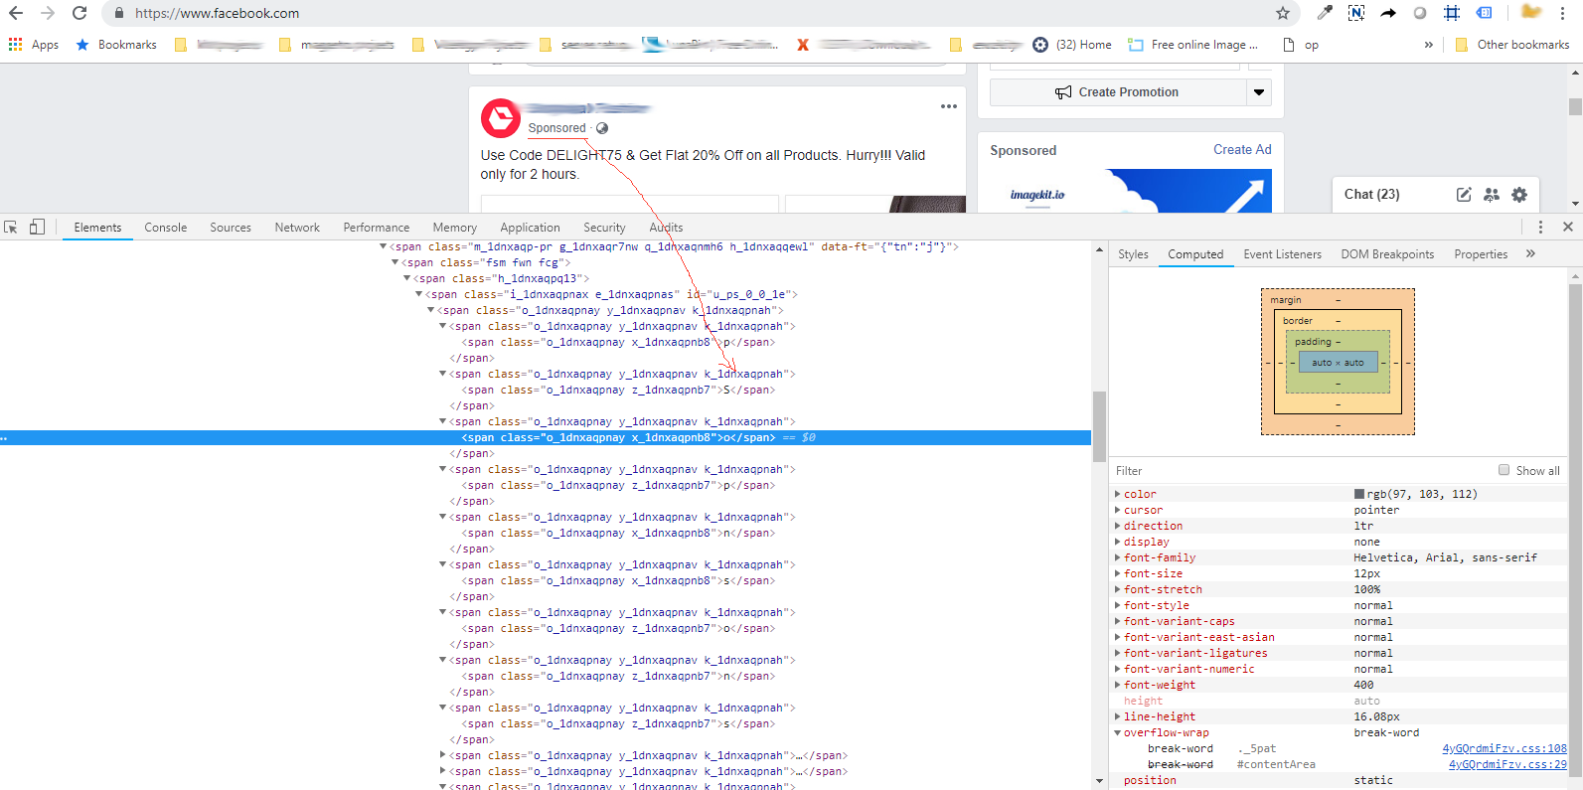Open DevTools three-dot customize menu
Viewport: 1583px width, 790px height.
1540,228
